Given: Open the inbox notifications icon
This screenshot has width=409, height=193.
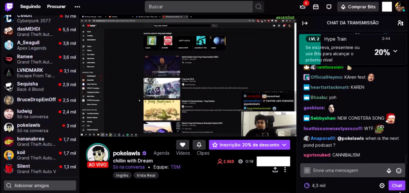Looking at the screenshot, I should point(316,7).
